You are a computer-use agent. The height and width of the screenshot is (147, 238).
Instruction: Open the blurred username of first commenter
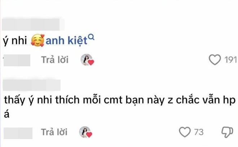point(32,24)
